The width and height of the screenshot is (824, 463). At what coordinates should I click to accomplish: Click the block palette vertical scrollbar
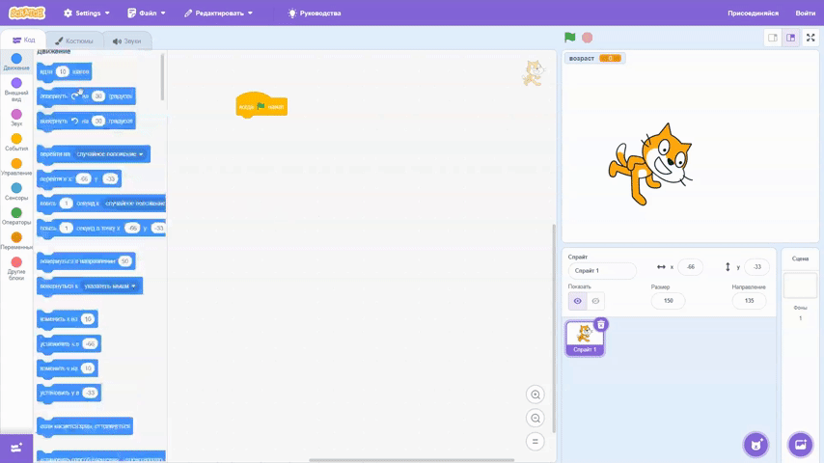tap(162, 77)
